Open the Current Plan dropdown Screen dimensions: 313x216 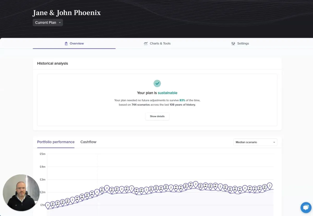point(47,22)
